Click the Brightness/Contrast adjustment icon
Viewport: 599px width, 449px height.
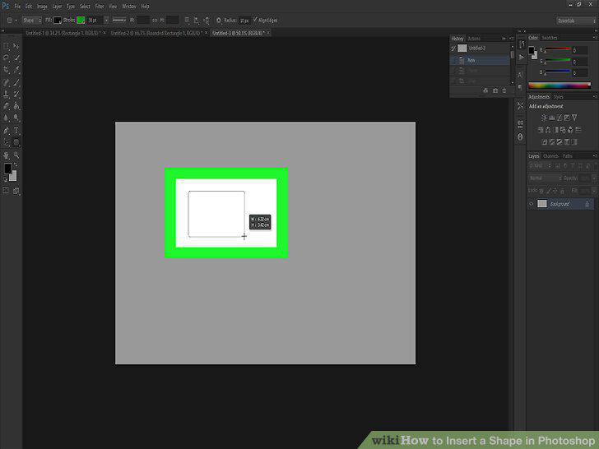point(544,118)
